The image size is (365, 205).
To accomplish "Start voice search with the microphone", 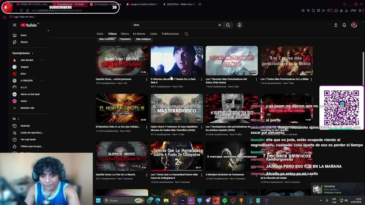I will coord(240,25).
